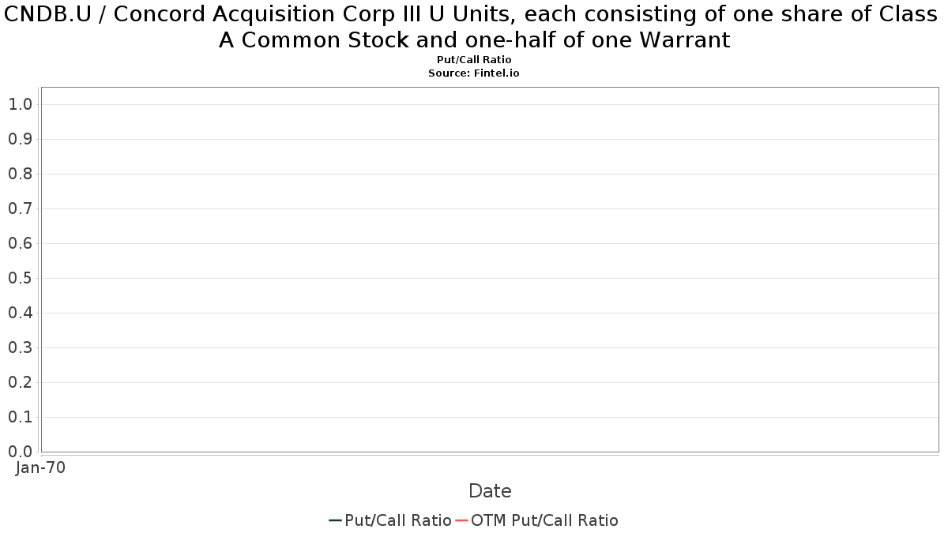Click the red OTM Put/Call Ratio line swatch
Image resolution: width=948 pixels, height=533 pixels.
point(461,520)
